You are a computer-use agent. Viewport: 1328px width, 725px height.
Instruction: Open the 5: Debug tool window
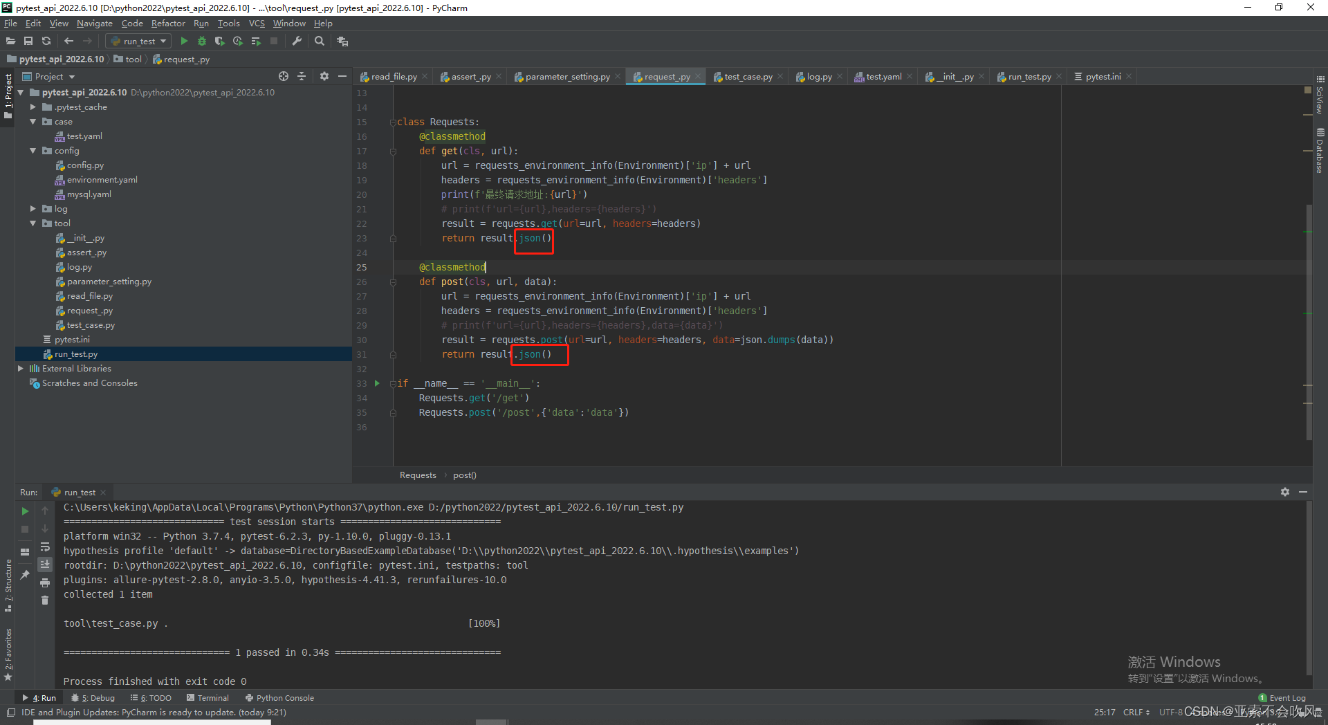point(93,698)
